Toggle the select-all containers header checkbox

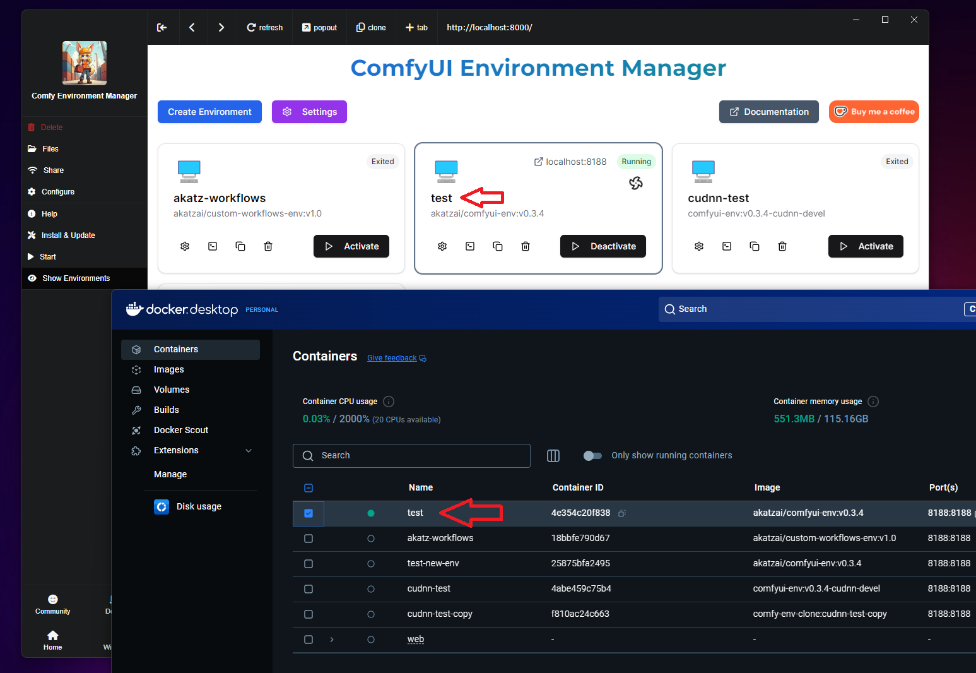[309, 488]
